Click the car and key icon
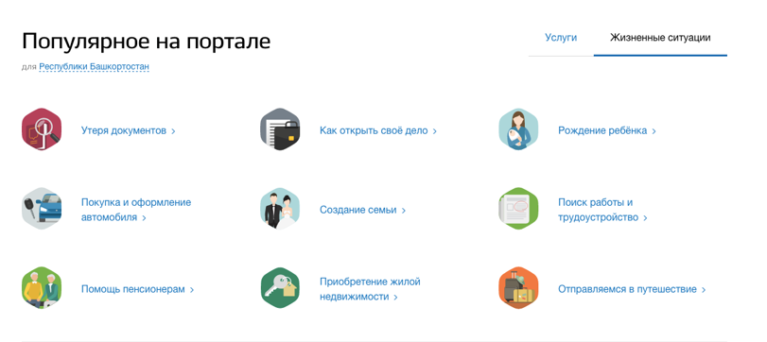The width and height of the screenshot is (767, 342). pyautogui.click(x=42, y=209)
